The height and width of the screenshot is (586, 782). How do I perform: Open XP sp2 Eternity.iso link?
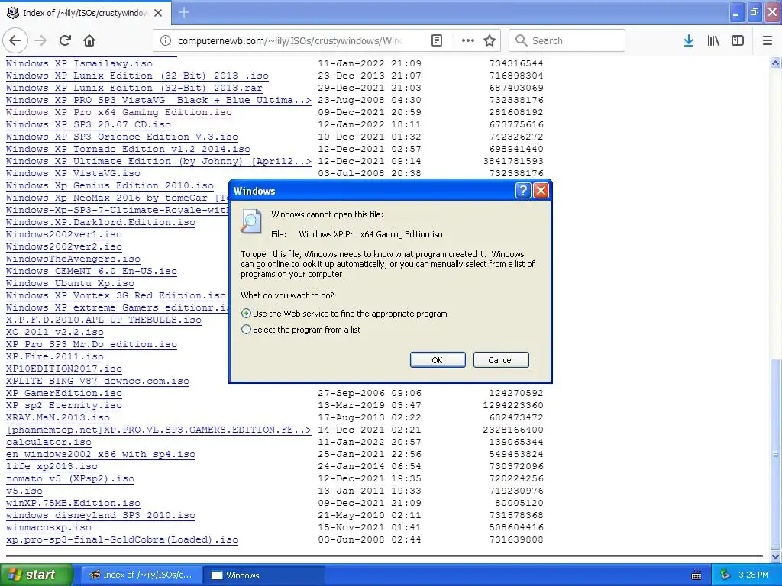click(64, 405)
